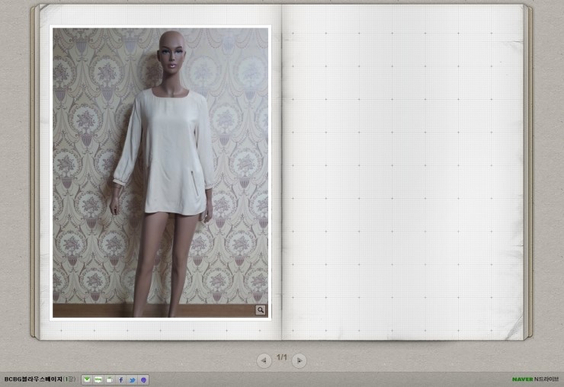Share the album on Facebook
This screenshot has width=564, height=387.
click(121, 379)
